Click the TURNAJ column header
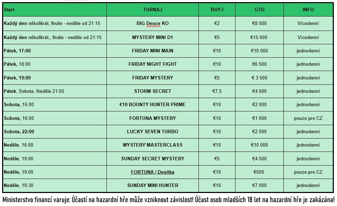The image size is (337, 206). tap(152, 9)
